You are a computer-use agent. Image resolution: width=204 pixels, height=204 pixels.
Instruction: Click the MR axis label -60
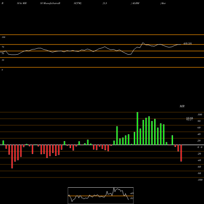(x=199, y=167)
